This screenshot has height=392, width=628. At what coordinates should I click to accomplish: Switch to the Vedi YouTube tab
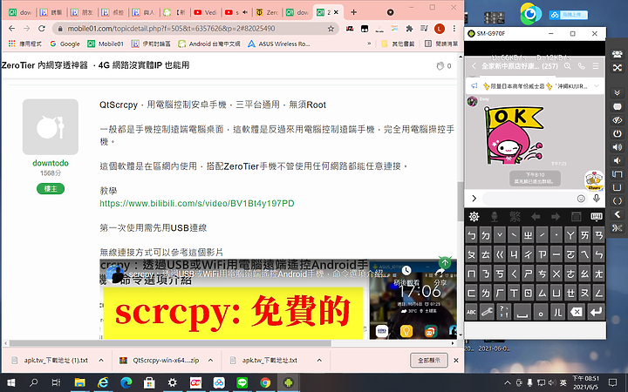click(x=205, y=12)
